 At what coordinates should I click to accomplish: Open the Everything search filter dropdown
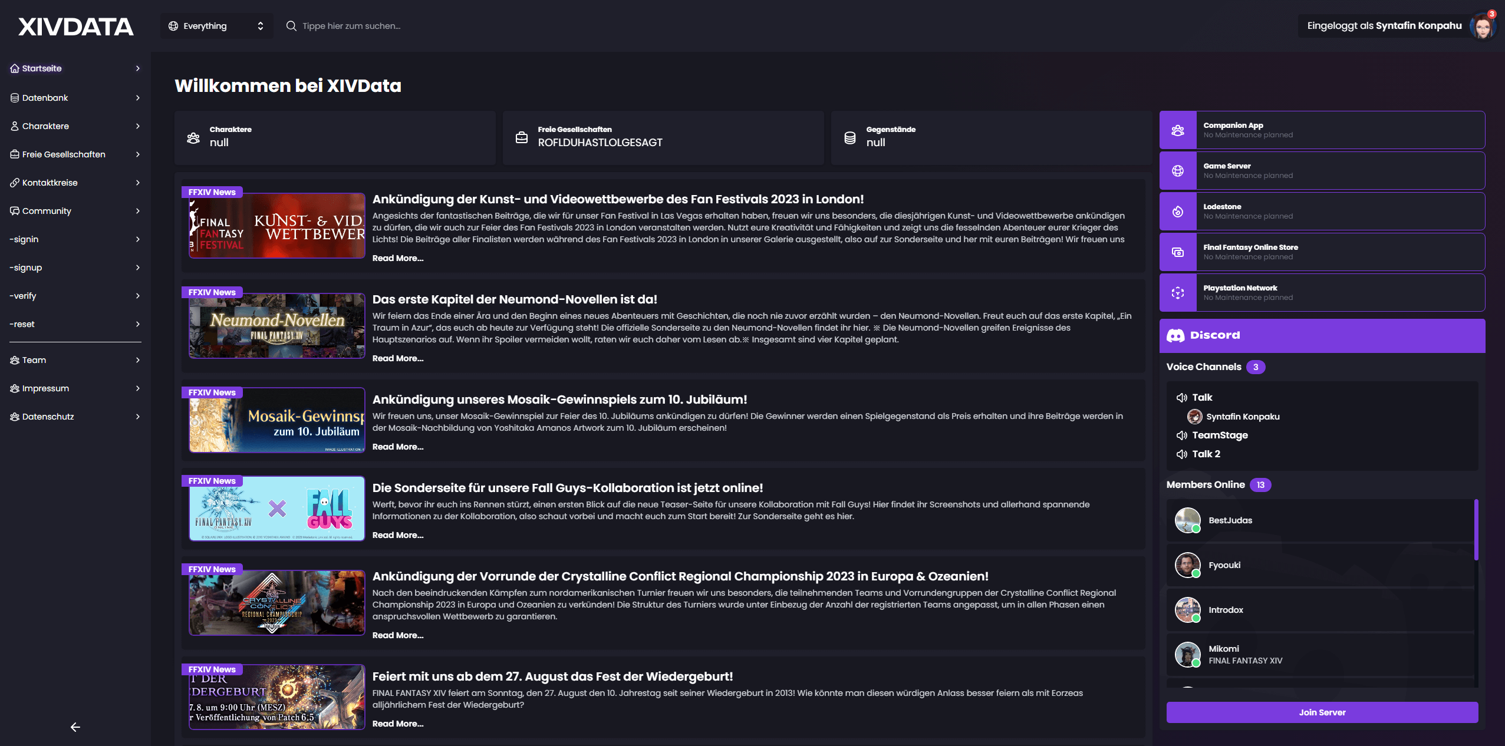click(216, 26)
